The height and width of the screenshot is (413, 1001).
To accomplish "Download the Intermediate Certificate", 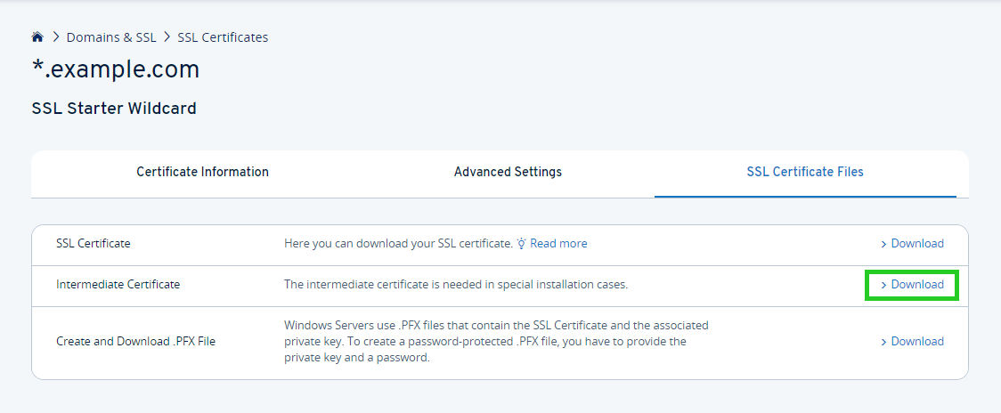I will pos(913,285).
